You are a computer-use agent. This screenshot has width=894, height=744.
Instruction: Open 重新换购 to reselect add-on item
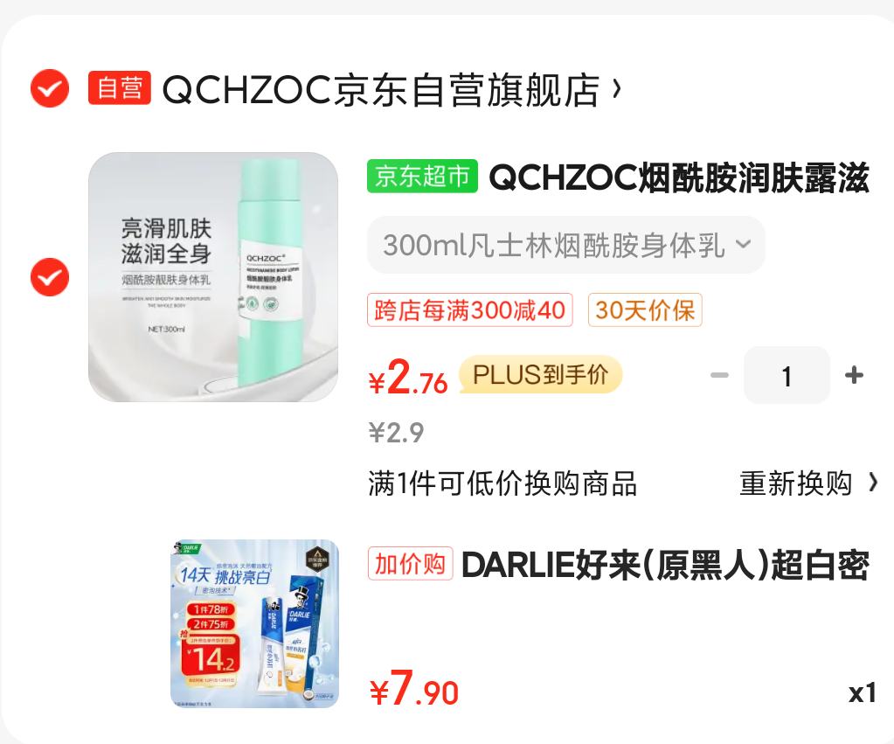[808, 483]
